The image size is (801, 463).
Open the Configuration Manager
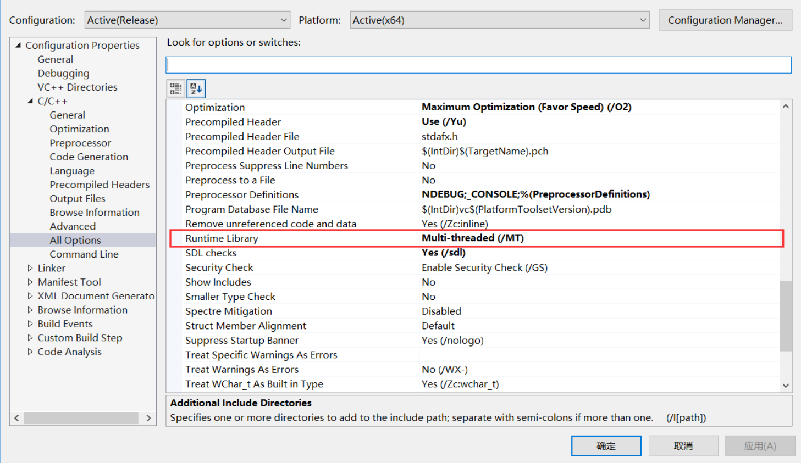[725, 20]
